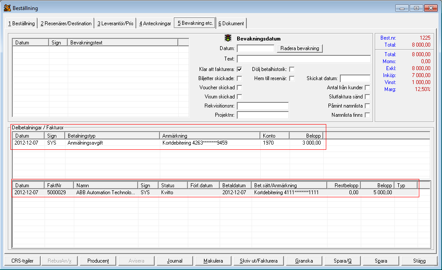Tick Slutfaktura sänd checkbox
The height and width of the screenshot is (270, 442).
[367, 97]
